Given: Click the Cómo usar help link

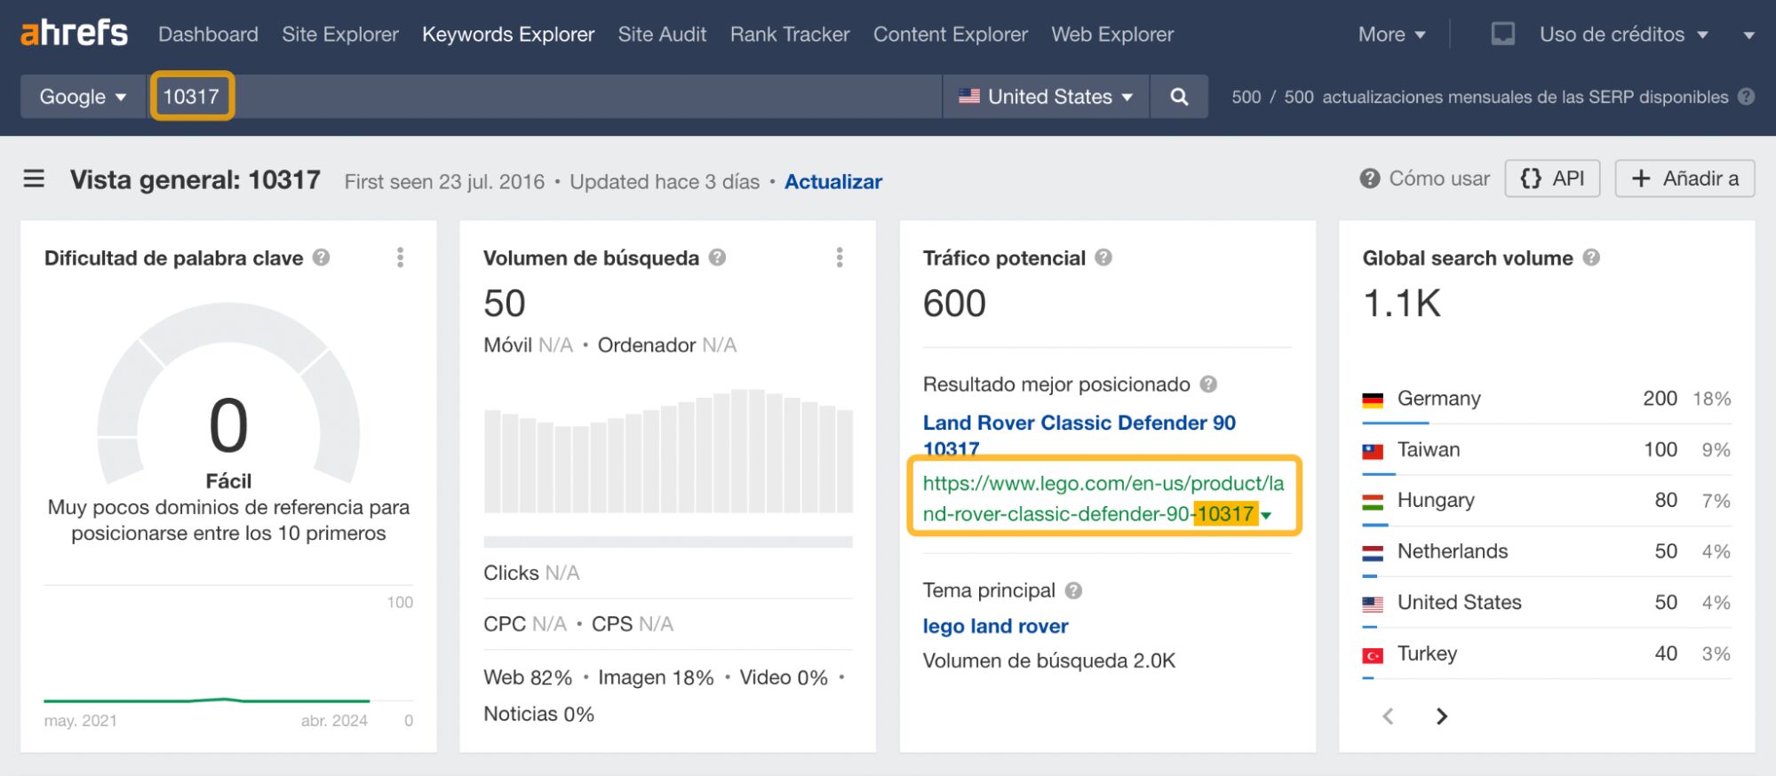Looking at the screenshot, I should click(x=1424, y=178).
